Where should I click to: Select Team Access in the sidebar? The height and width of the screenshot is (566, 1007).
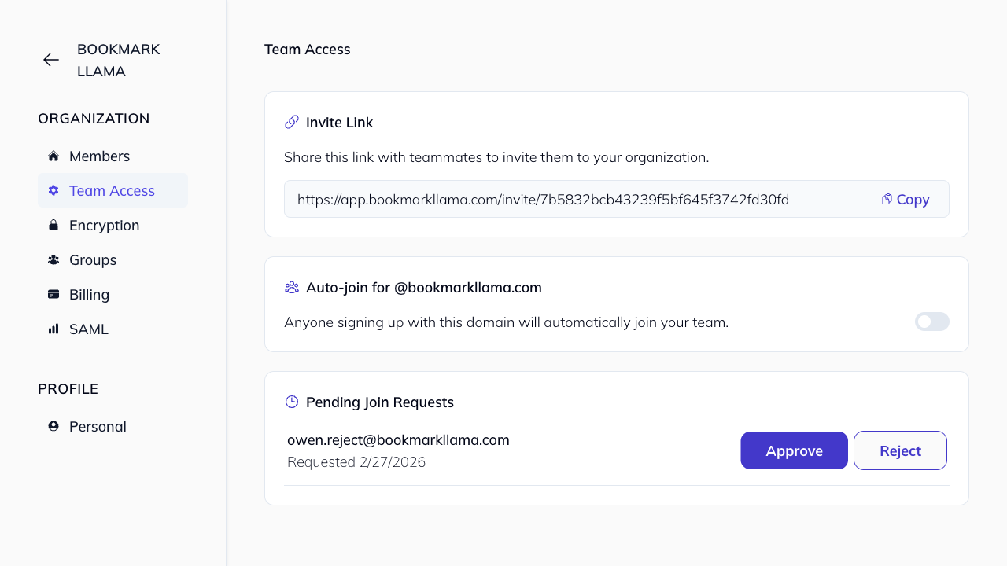click(x=112, y=190)
